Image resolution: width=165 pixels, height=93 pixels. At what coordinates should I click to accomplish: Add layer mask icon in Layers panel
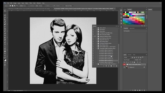[x=135, y=90]
